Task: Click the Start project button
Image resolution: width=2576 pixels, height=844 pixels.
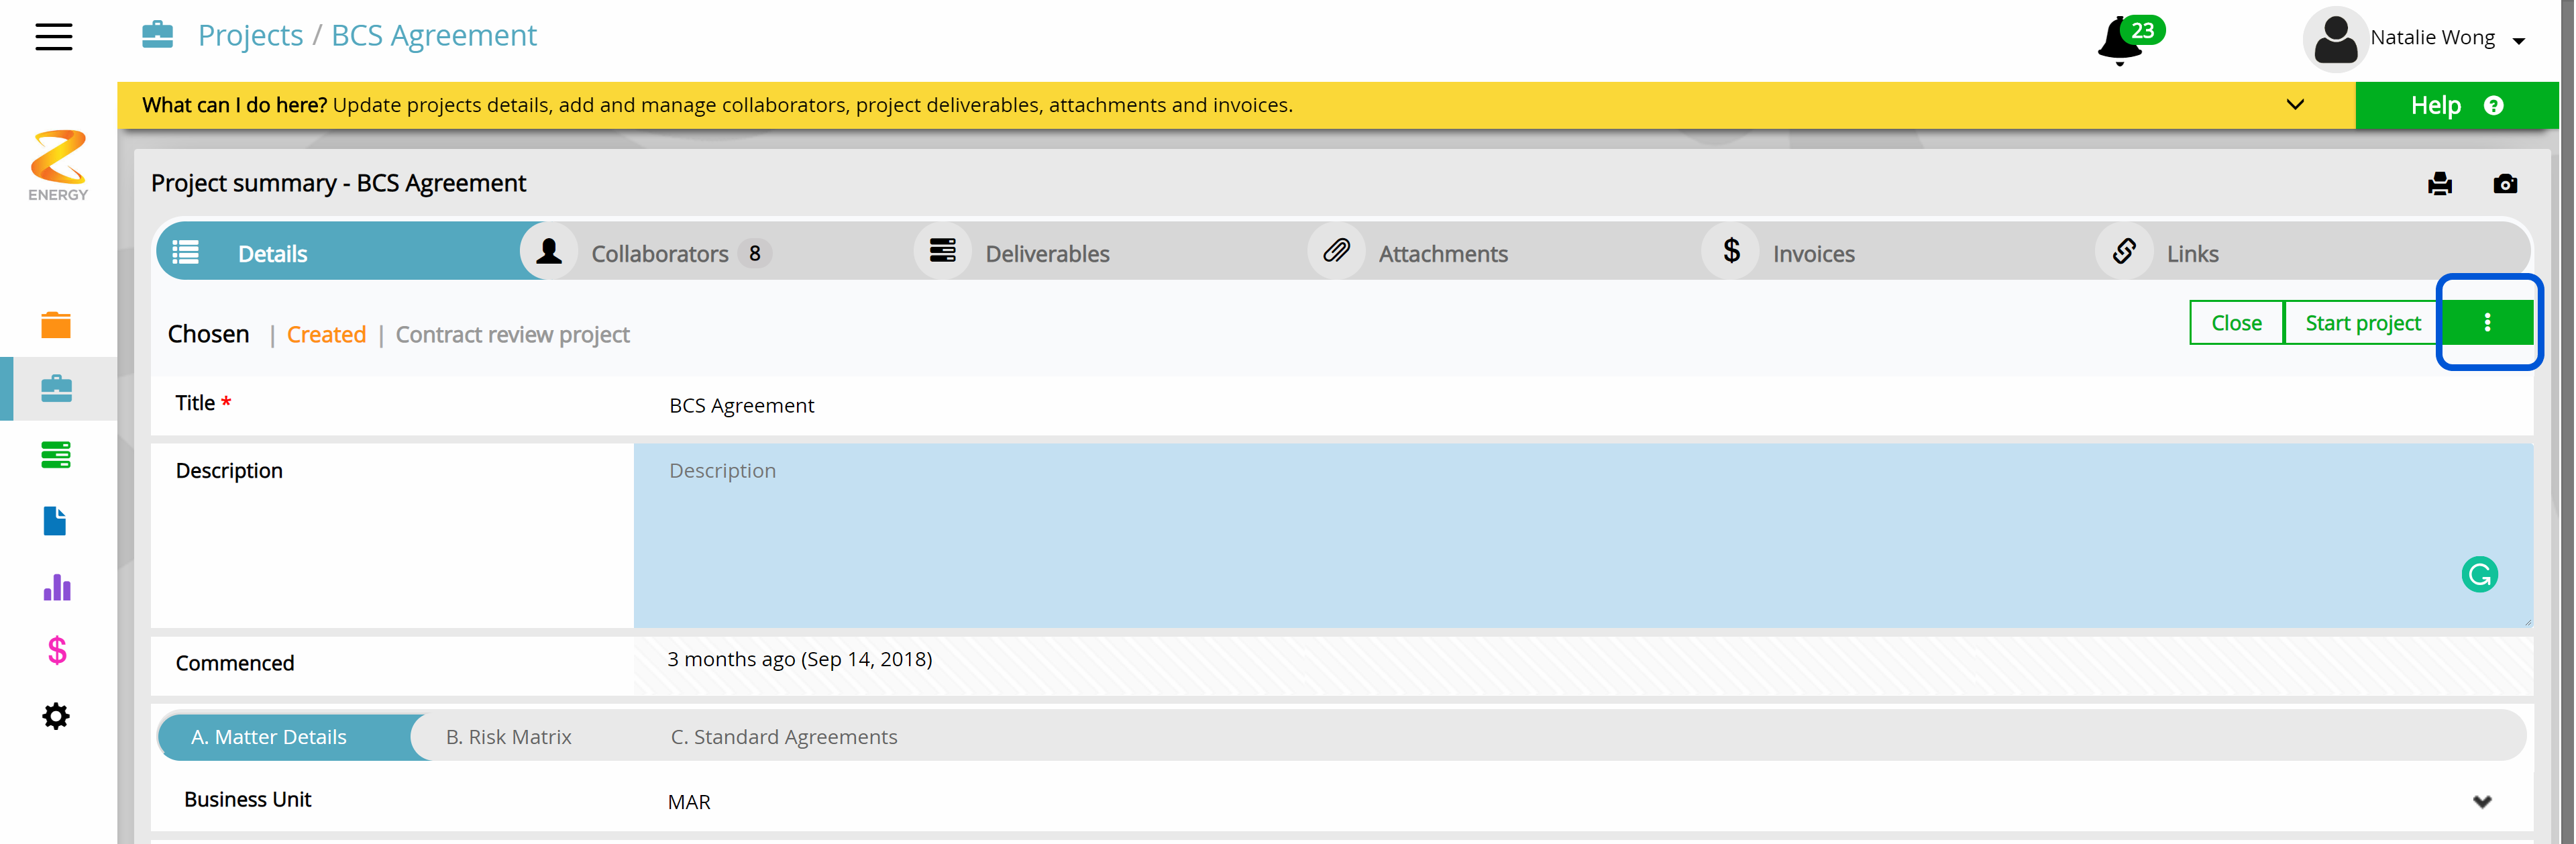Action: (x=2362, y=323)
